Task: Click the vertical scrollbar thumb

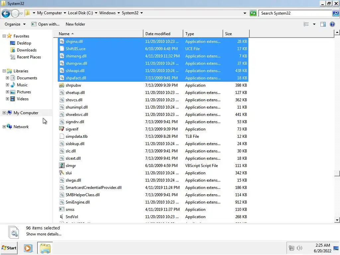Action: point(337,173)
